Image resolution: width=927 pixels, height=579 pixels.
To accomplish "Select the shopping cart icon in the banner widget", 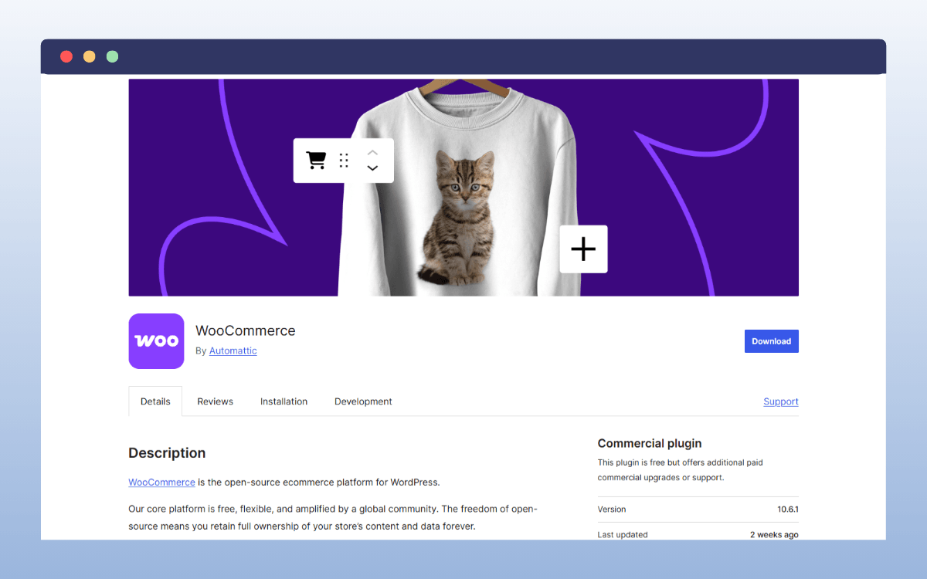I will click(315, 160).
